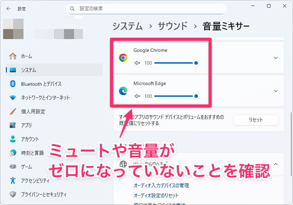Click the Google Chrome app icon

123,58
